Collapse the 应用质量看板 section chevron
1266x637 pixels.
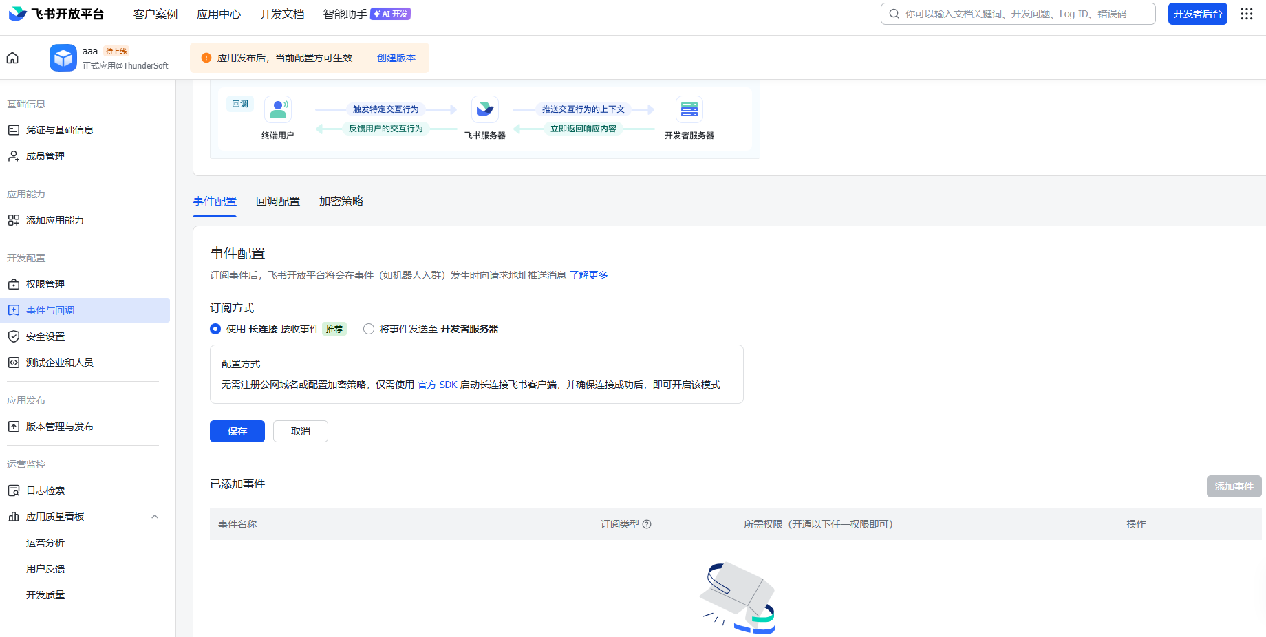tap(155, 517)
